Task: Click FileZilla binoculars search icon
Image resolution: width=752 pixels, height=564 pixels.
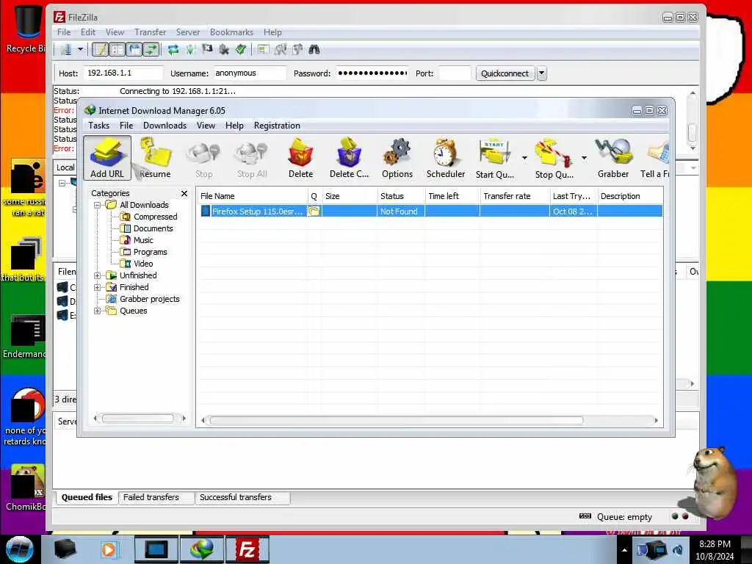Action: point(314,49)
